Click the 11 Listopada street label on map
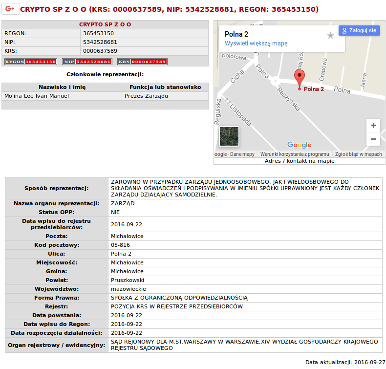 pyautogui.click(x=238, y=112)
